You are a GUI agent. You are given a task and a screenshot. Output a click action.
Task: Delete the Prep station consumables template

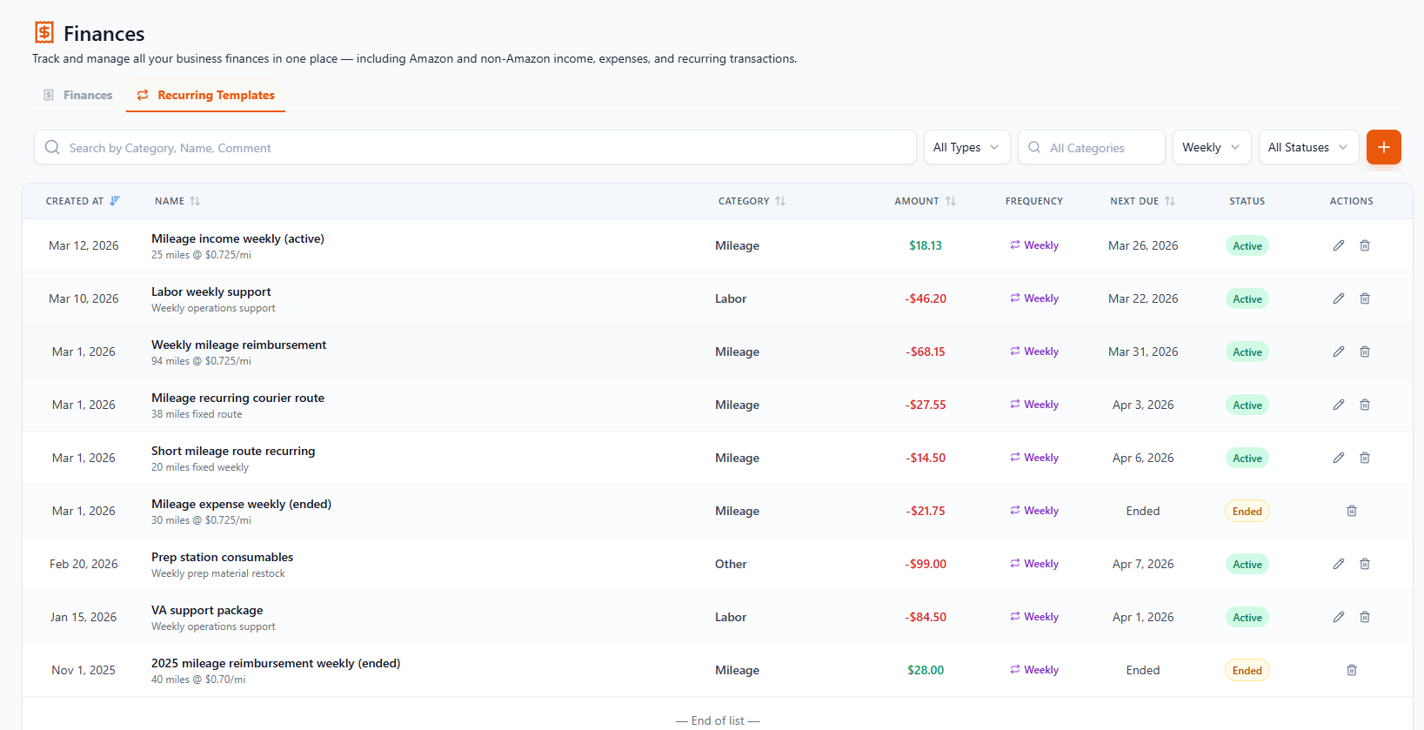pyautogui.click(x=1365, y=564)
